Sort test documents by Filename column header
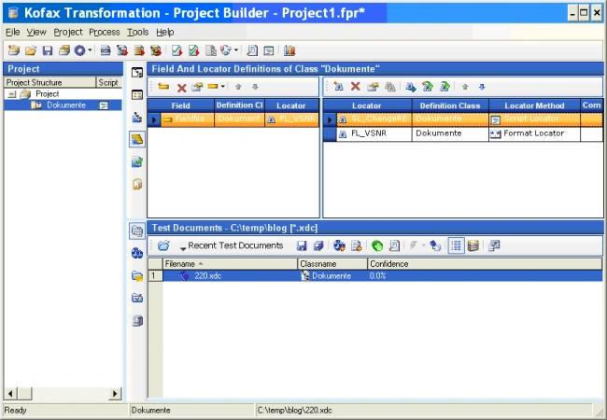This screenshot has height=420, width=607. 230,264
